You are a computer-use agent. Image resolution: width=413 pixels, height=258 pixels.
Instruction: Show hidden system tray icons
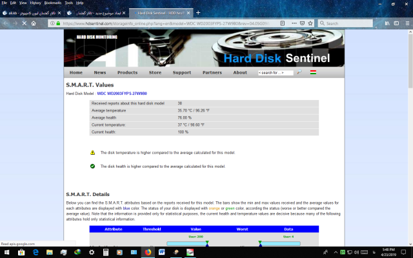click(336, 252)
